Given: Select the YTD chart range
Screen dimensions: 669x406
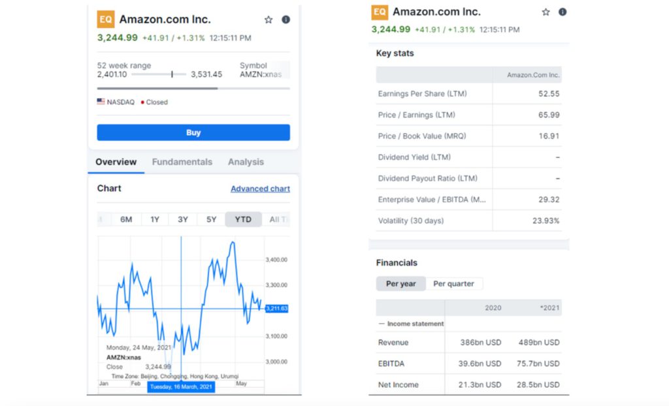Looking at the screenshot, I should tap(243, 219).
